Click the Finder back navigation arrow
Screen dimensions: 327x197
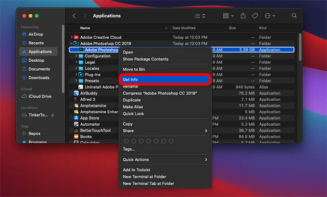point(74,16)
